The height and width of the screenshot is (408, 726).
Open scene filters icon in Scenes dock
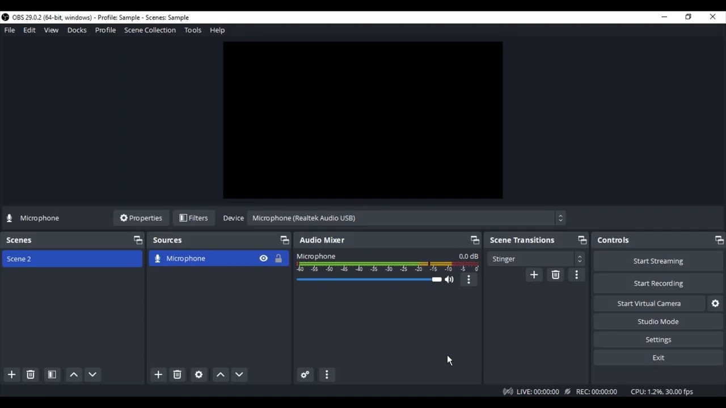tap(52, 375)
